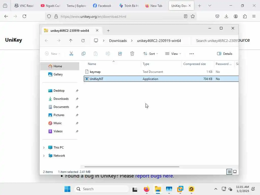This screenshot has width=260, height=195.
Task: Select Network in navigation pane
Action: tap(59, 156)
